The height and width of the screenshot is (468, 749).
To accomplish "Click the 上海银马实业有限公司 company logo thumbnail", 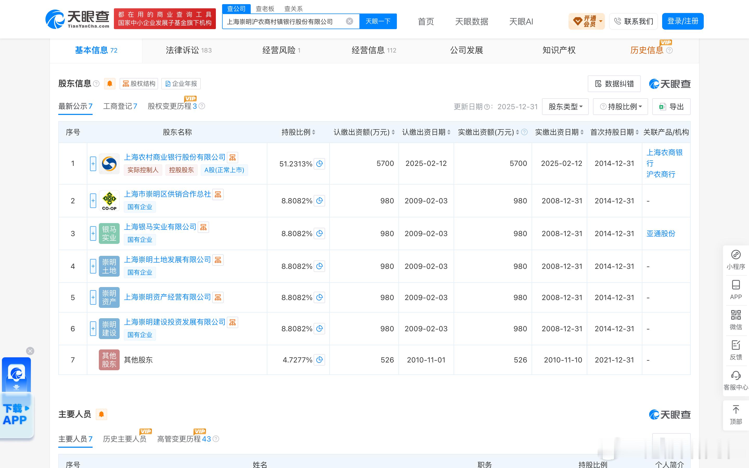I will (109, 233).
